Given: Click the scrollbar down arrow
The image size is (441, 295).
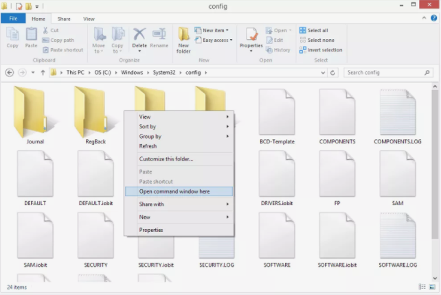Looking at the screenshot, I should 435,279.
